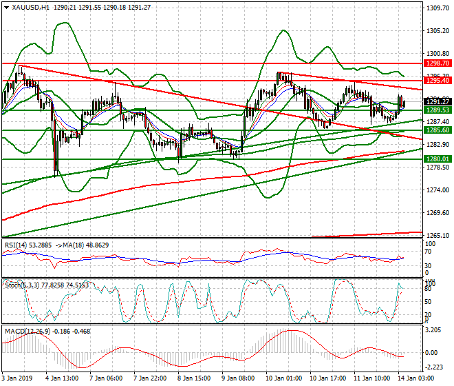This screenshot has height=386, width=454.
Task: Select the green 1280.01 level label
Action: 437,159
